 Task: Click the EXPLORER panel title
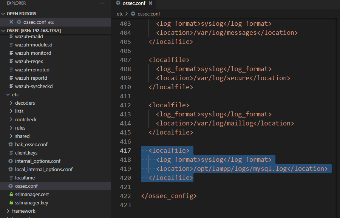pos(16,3)
